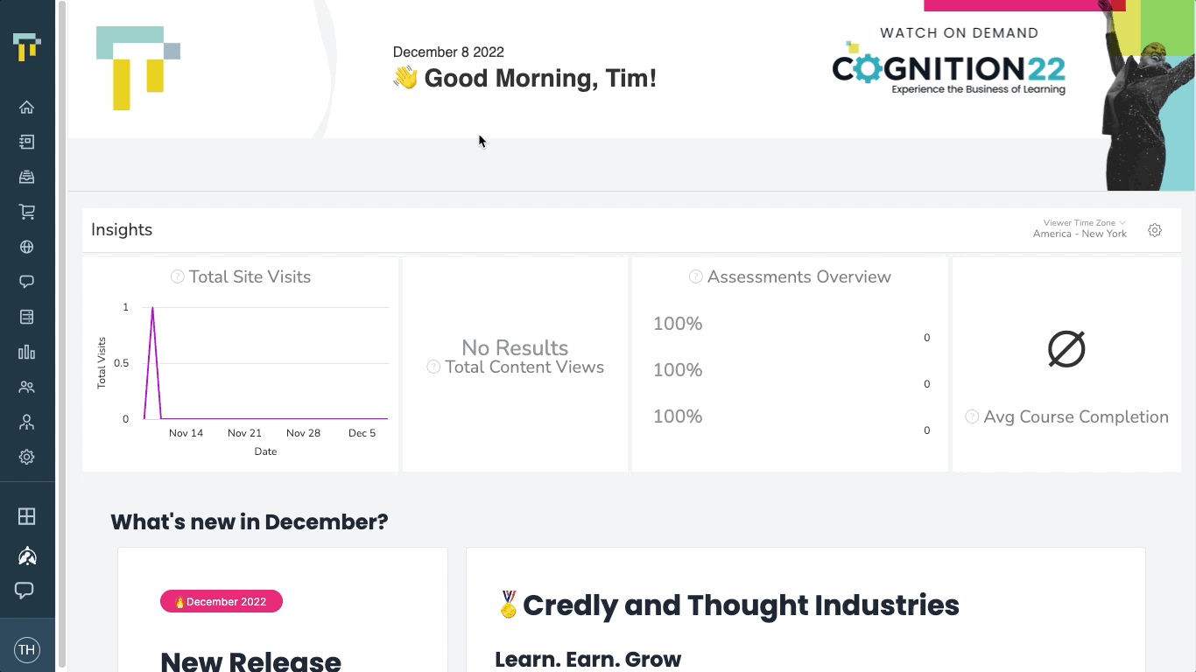Click the December 2022 New Release badge
The height and width of the screenshot is (672, 1196).
[x=221, y=601]
